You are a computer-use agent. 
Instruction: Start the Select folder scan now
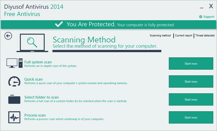[191, 100]
